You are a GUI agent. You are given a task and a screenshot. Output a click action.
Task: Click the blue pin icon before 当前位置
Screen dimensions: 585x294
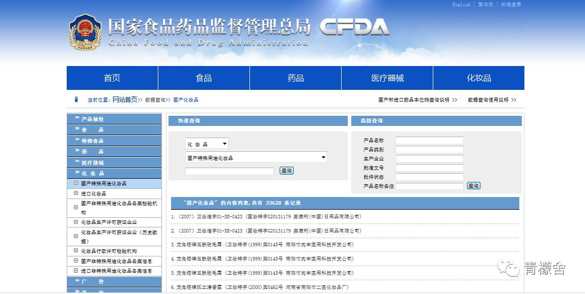[76, 100]
